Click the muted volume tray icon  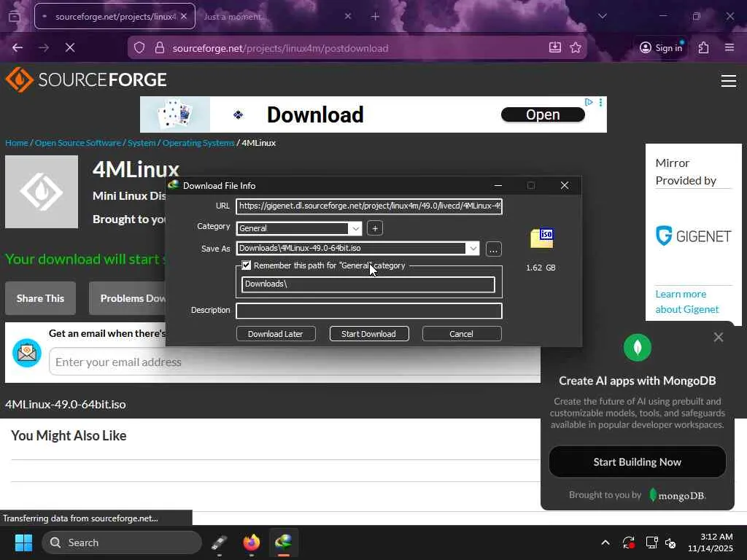click(671, 542)
